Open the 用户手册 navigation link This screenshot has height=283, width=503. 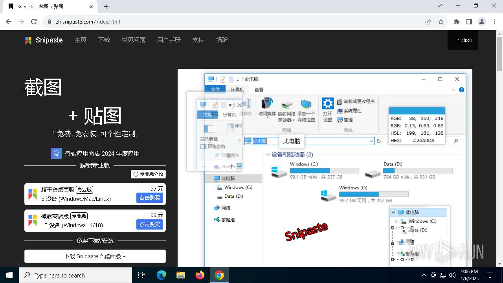pyautogui.click(x=169, y=40)
